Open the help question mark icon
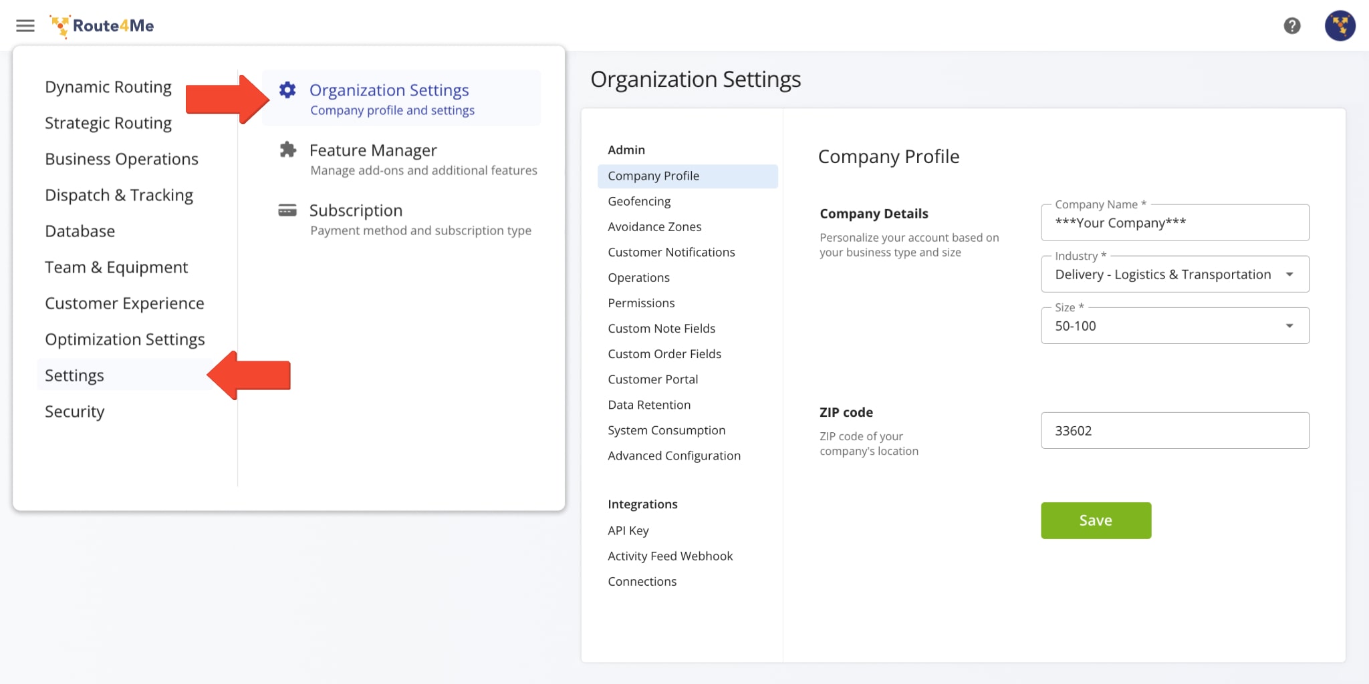The width and height of the screenshot is (1369, 684). (1291, 25)
